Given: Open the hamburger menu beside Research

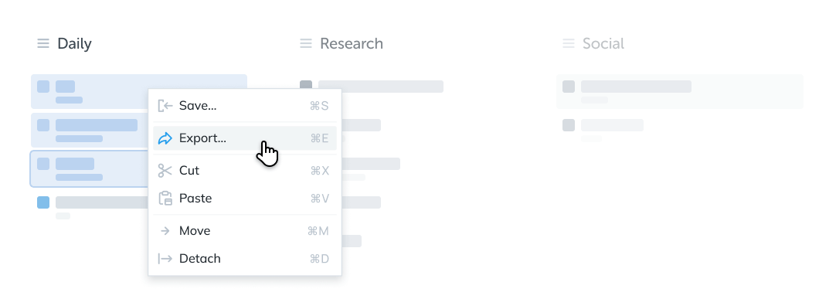Looking at the screenshot, I should click(306, 43).
